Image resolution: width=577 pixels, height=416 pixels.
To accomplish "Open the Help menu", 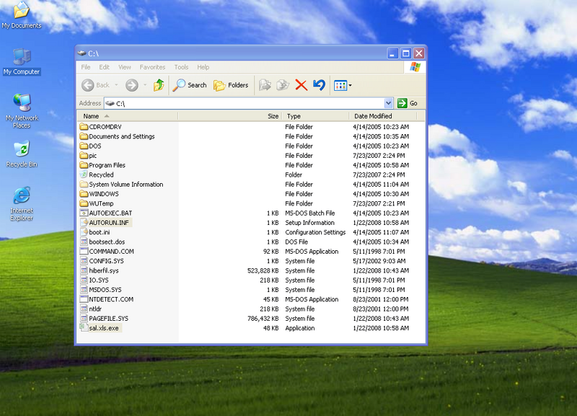I will tap(203, 67).
